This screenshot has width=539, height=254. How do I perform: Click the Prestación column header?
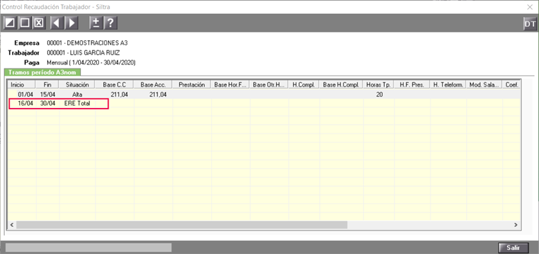click(x=192, y=84)
